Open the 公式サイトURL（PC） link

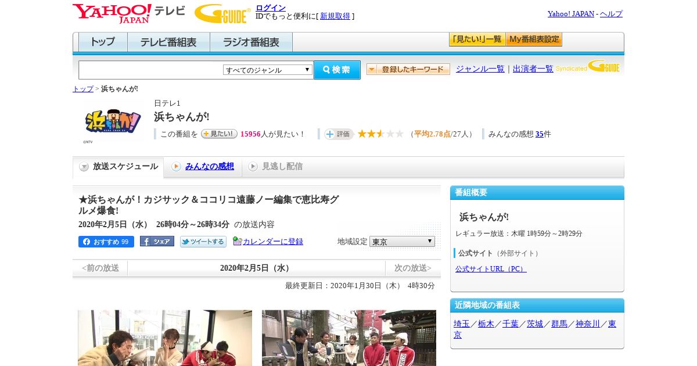(x=491, y=269)
